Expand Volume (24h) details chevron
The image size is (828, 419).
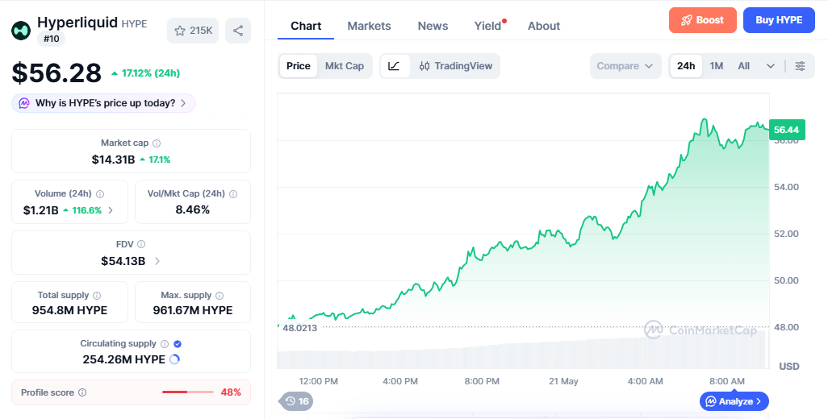[x=111, y=210]
